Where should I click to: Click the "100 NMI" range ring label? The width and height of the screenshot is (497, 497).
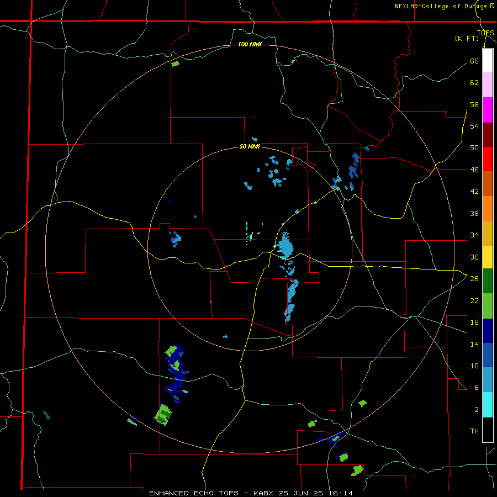point(250,44)
